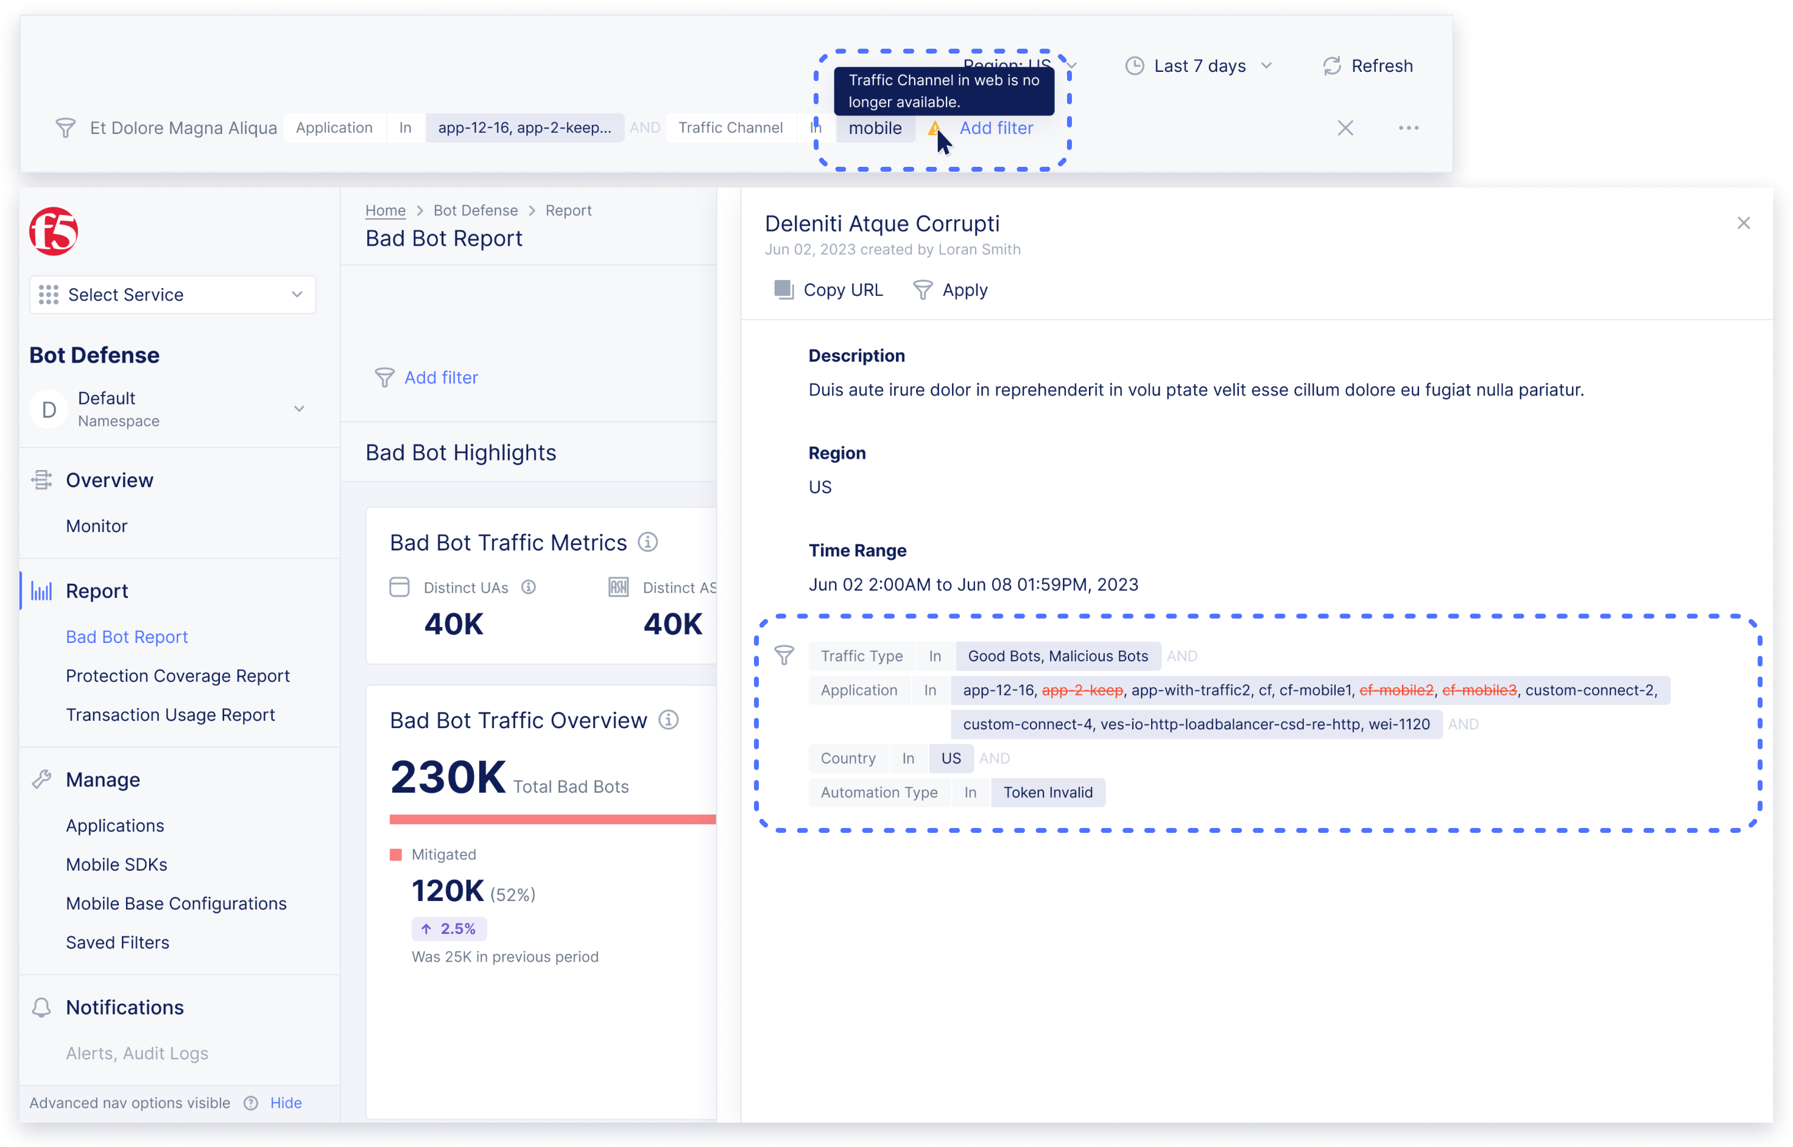Click funnel icon beside Et Dolore Magna Aliqua
The height and width of the screenshot is (1147, 1793).
(66, 128)
